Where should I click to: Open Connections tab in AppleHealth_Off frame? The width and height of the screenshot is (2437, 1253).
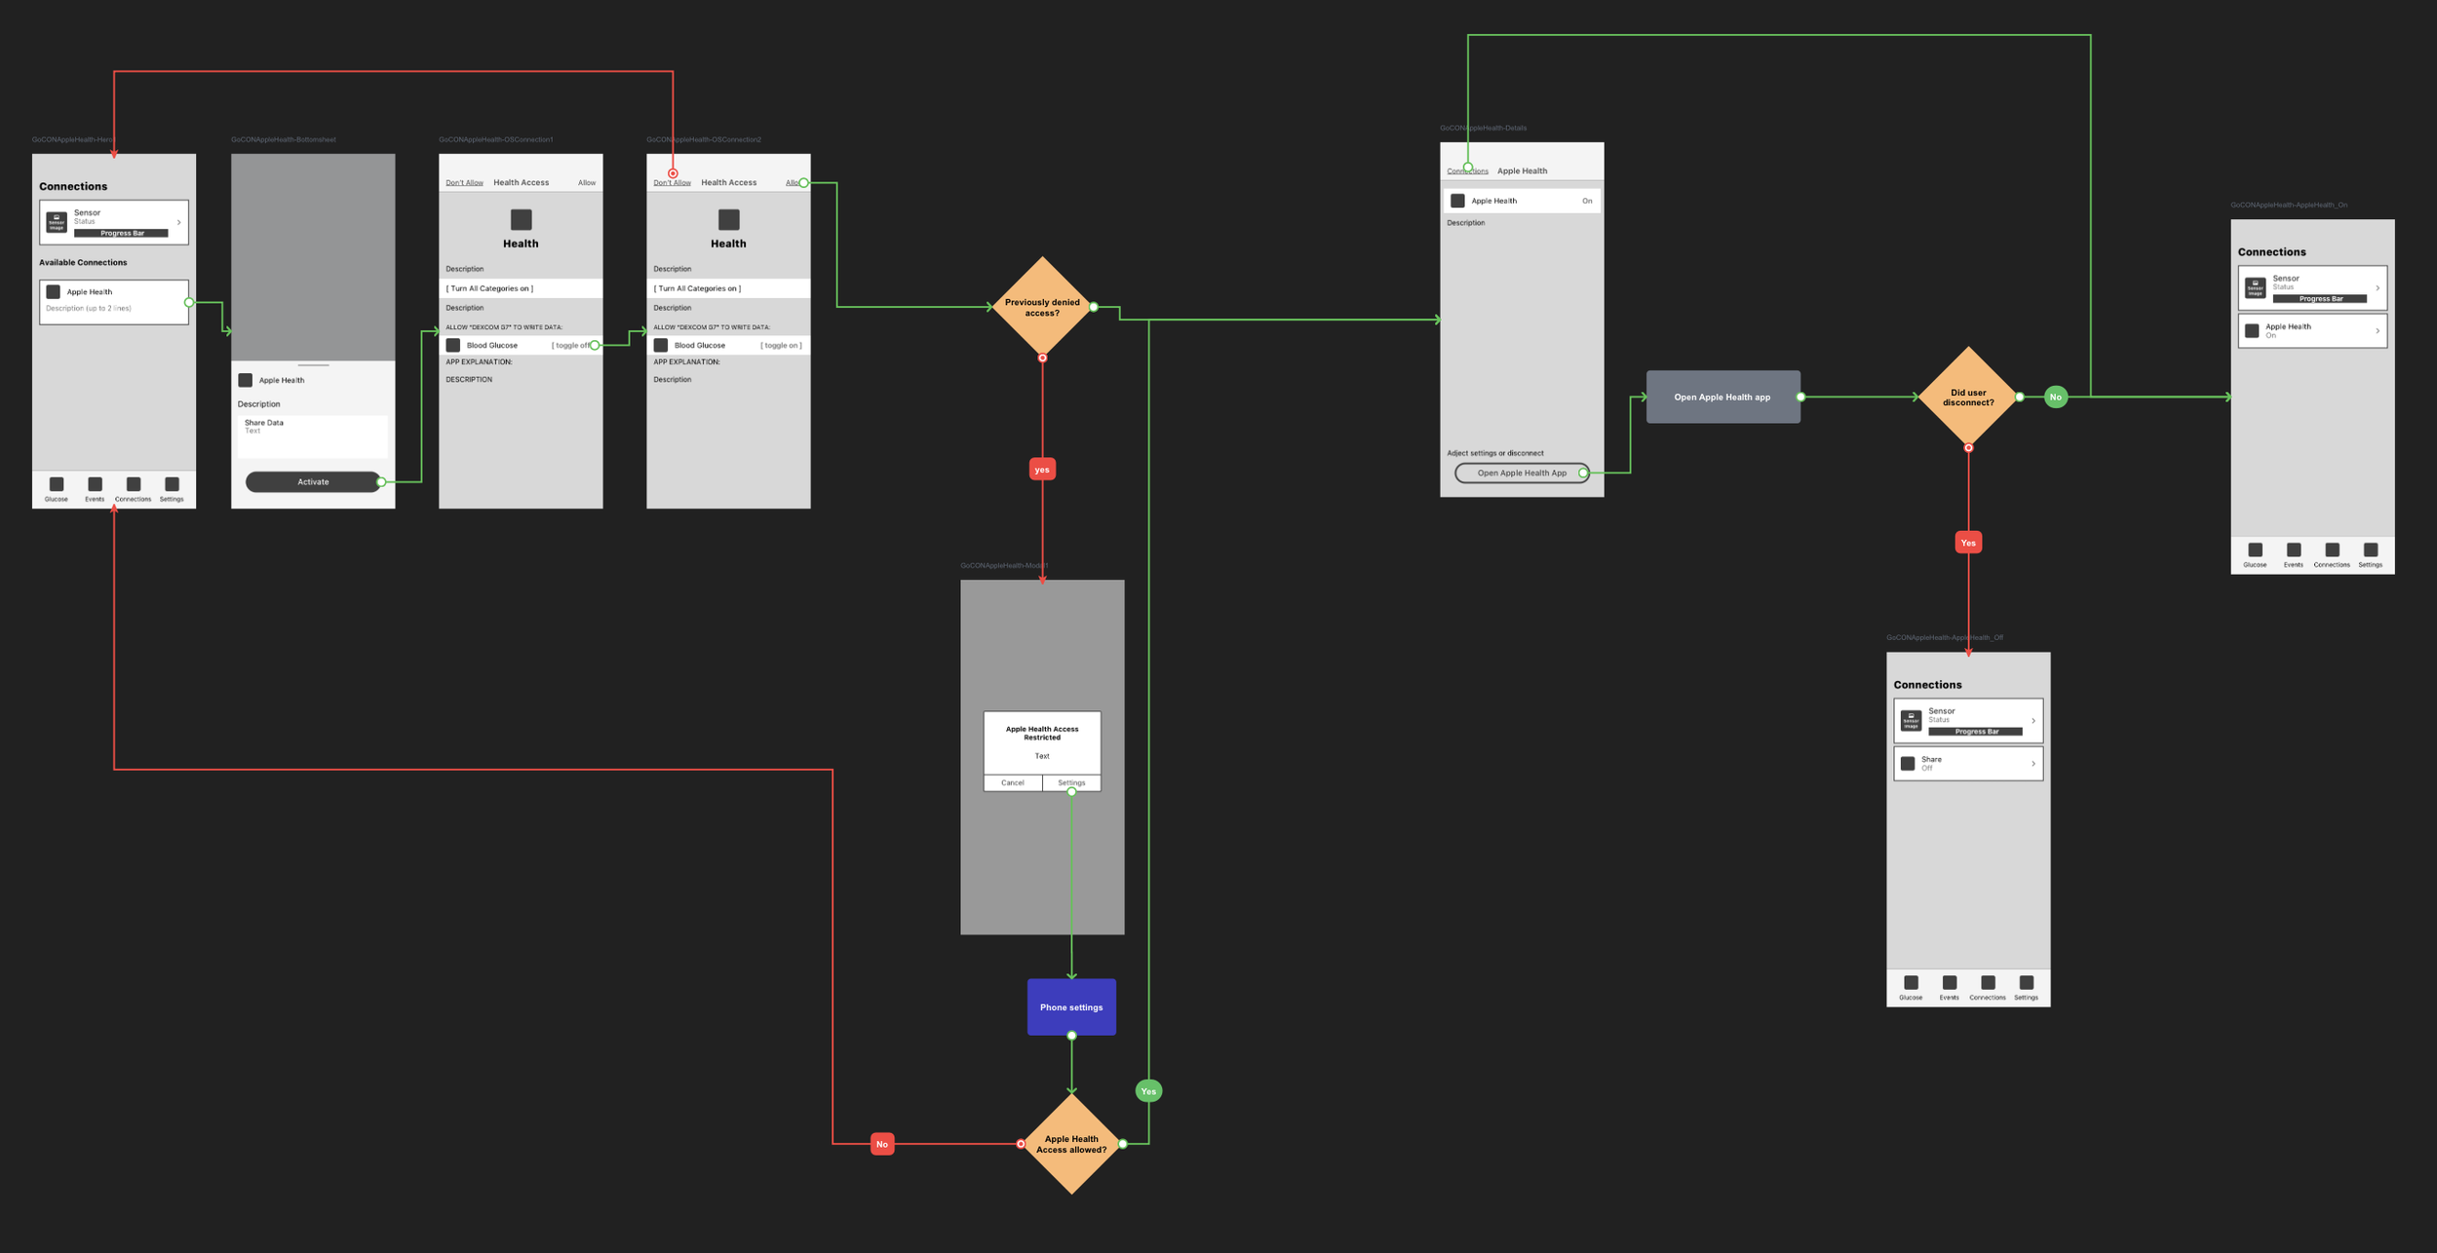point(1988,982)
